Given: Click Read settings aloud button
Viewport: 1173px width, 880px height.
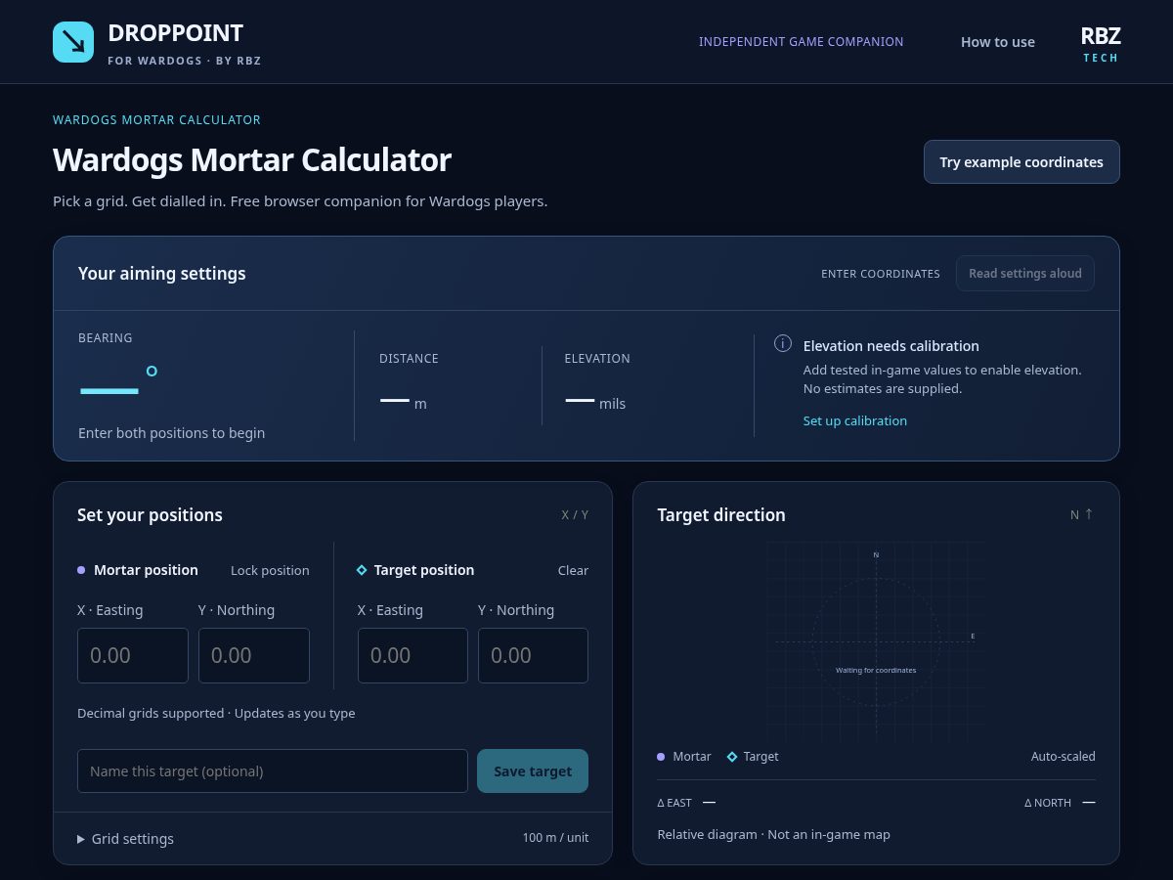Looking at the screenshot, I should point(1025,274).
